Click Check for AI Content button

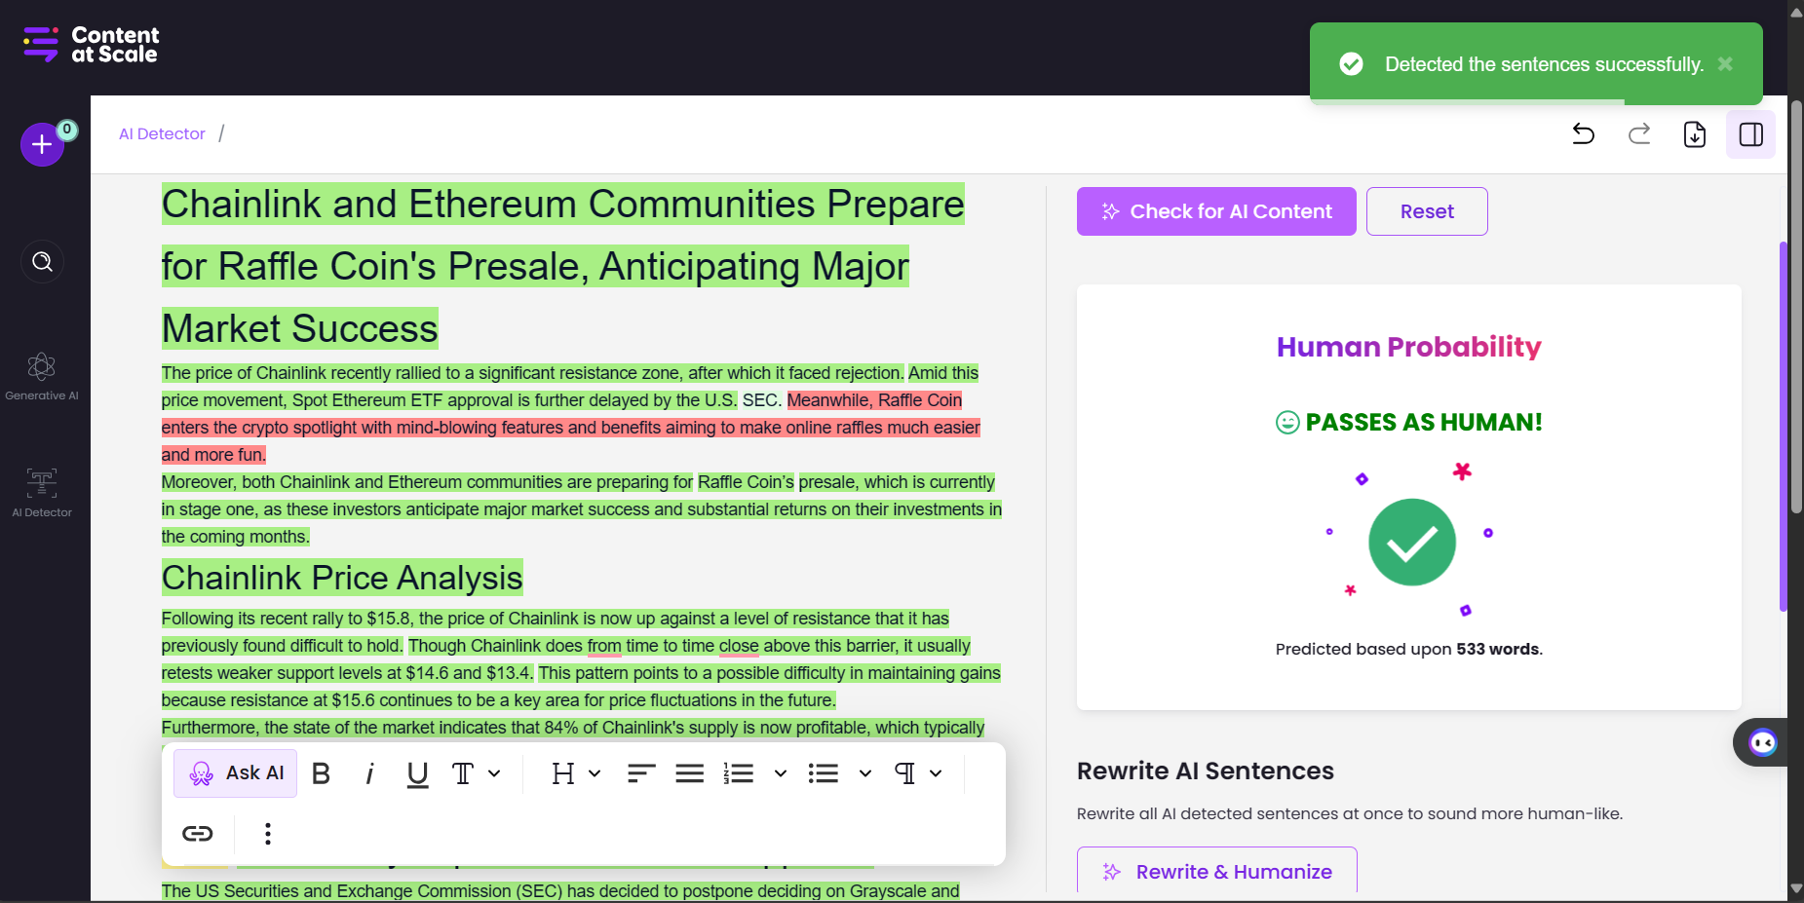1216,211
